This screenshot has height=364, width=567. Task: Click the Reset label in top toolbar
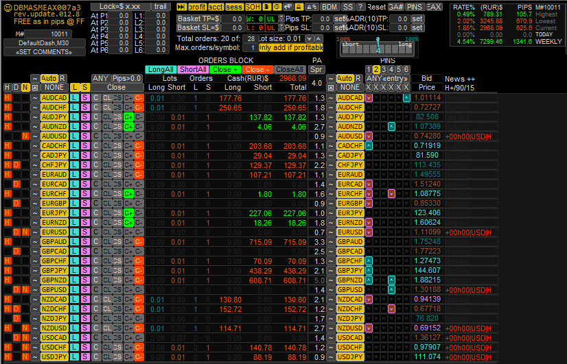(x=377, y=7)
